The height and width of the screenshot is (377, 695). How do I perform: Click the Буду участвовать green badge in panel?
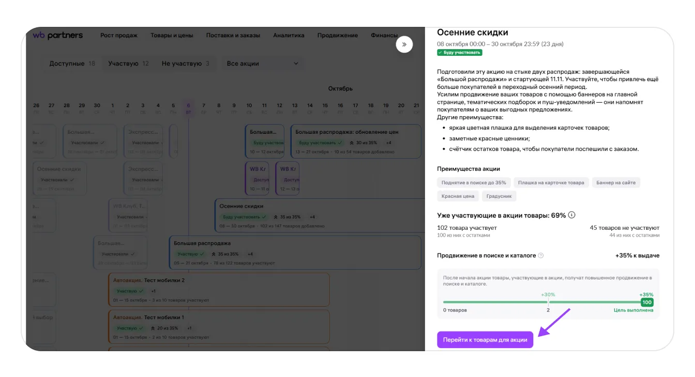point(460,53)
